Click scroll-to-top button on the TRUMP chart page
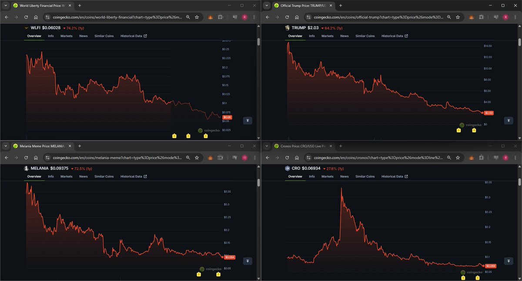This screenshot has width=522, height=281. coord(508,121)
